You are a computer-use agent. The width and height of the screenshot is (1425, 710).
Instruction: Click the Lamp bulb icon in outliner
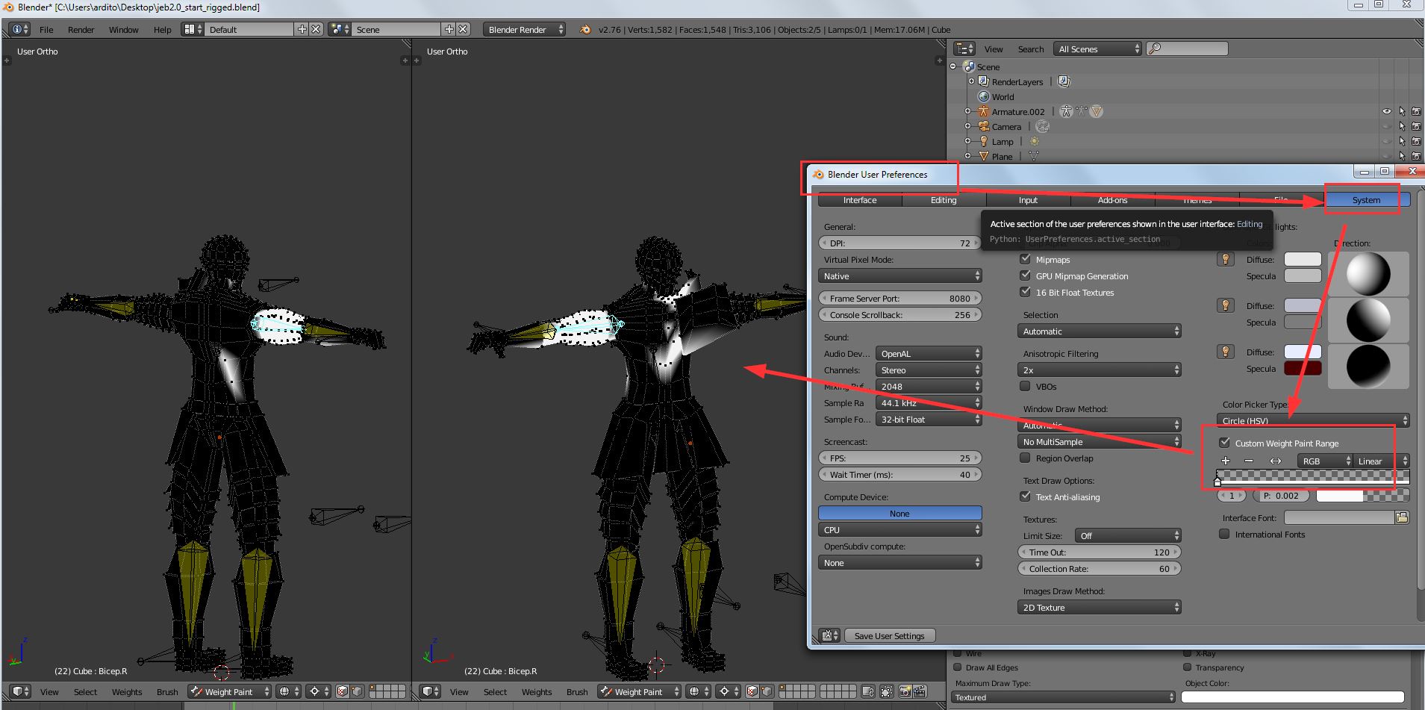(x=984, y=141)
